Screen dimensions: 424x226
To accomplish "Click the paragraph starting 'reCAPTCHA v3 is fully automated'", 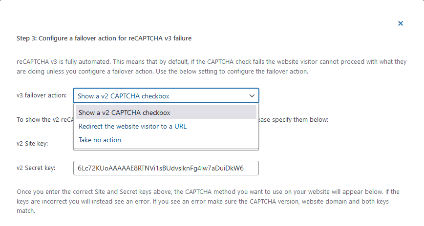I will pyautogui.click(x=212, y=67).
